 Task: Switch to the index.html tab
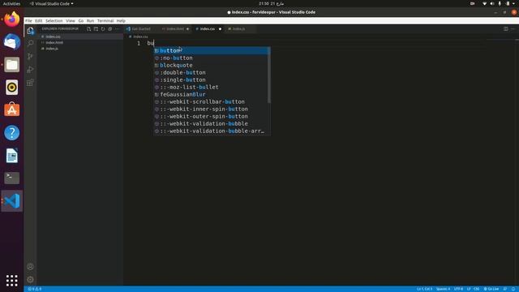175,29
